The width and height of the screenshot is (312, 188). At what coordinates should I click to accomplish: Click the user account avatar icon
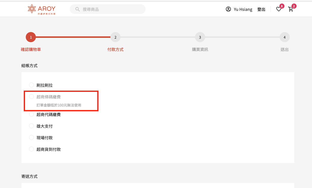click(228, 9)
